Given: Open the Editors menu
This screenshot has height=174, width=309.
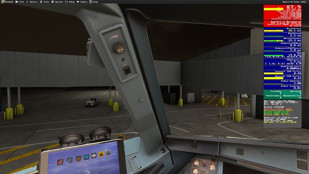Looking at the screenshot, I should click(x=32, y=2).
